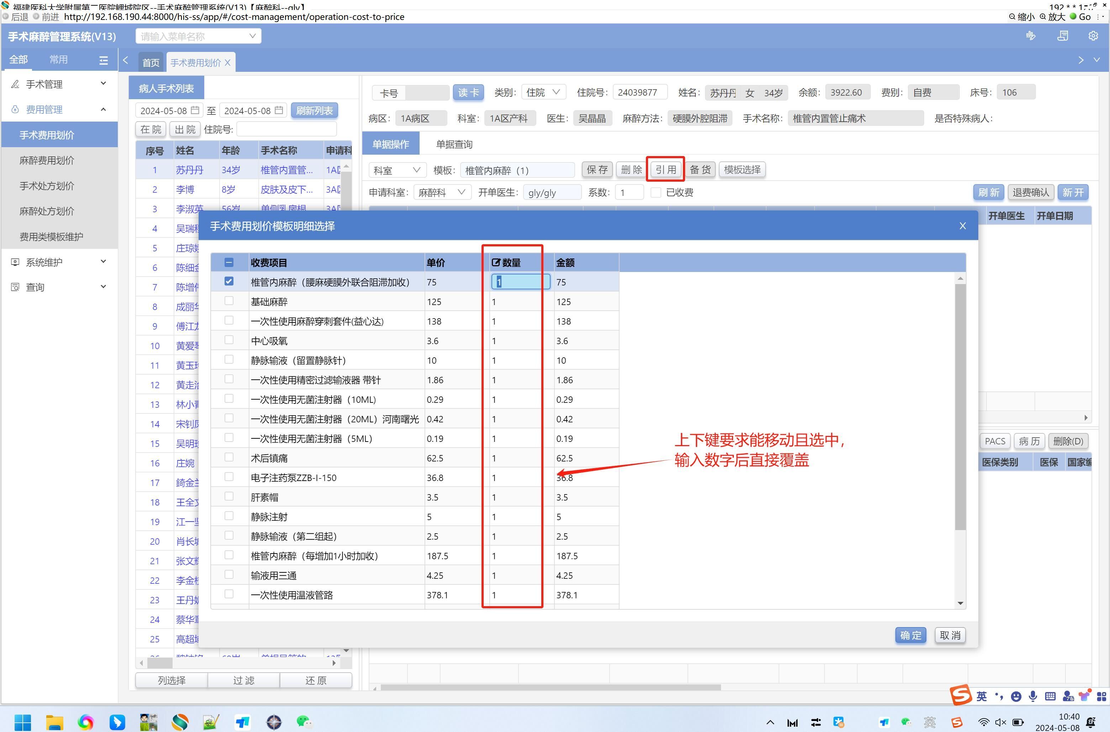The width and height of the screenshot is (1110, 732).
Task: Toggle the select-all header checkbox
Action: pos(228,262)
